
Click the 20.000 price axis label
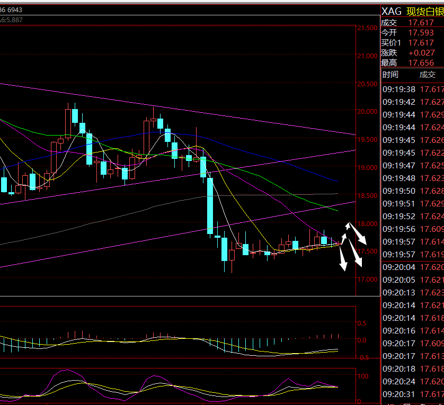[367, 112]
